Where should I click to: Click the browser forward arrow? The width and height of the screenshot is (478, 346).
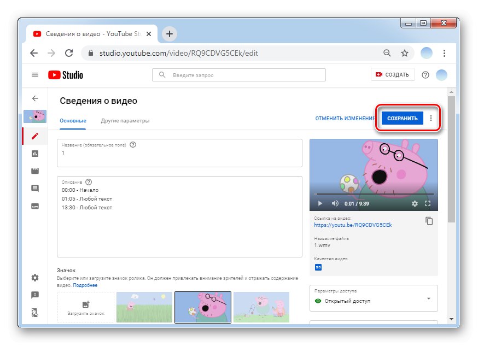coord(51,53)
